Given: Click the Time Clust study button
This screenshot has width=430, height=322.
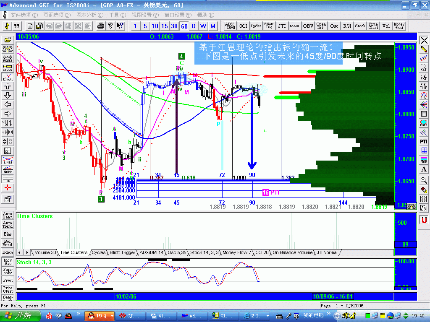Looking at the screenshot, I should pos(373,26).
